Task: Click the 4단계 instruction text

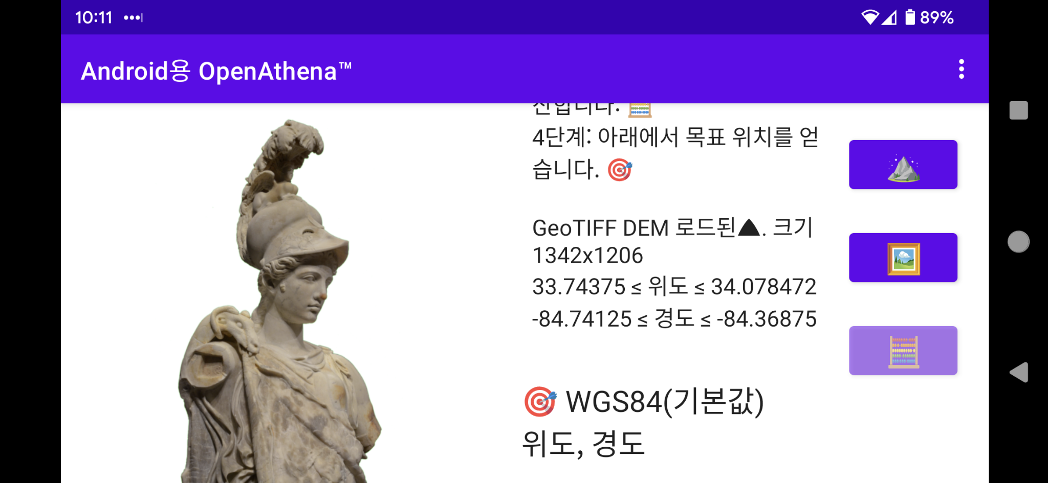Action: (x=675, y=153)
